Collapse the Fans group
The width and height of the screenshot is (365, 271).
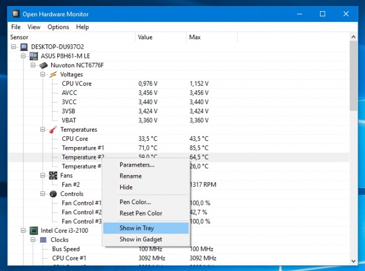tap(43, 175)
